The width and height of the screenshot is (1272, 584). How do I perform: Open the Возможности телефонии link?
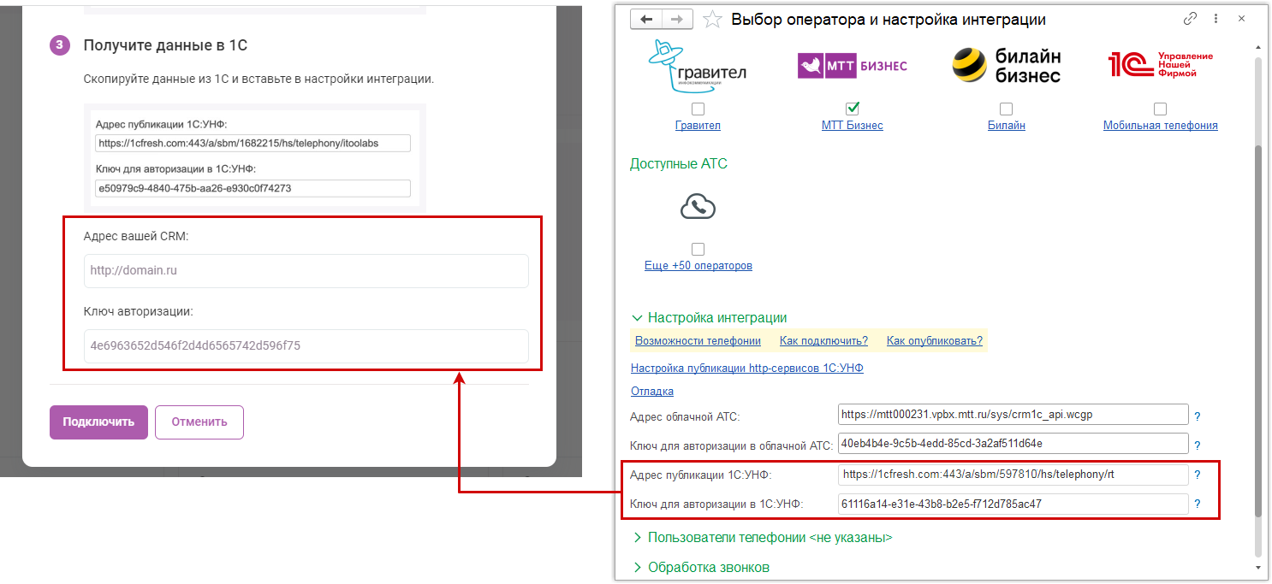tap(698, 341)
